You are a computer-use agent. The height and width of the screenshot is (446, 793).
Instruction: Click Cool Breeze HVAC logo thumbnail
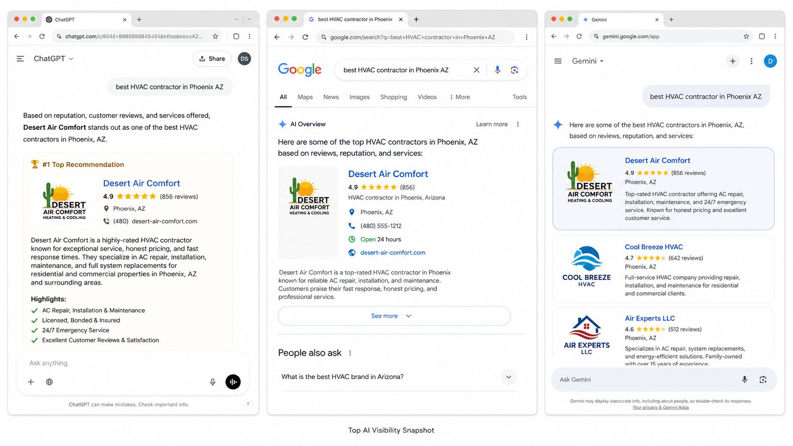click(x=587, y=266)
